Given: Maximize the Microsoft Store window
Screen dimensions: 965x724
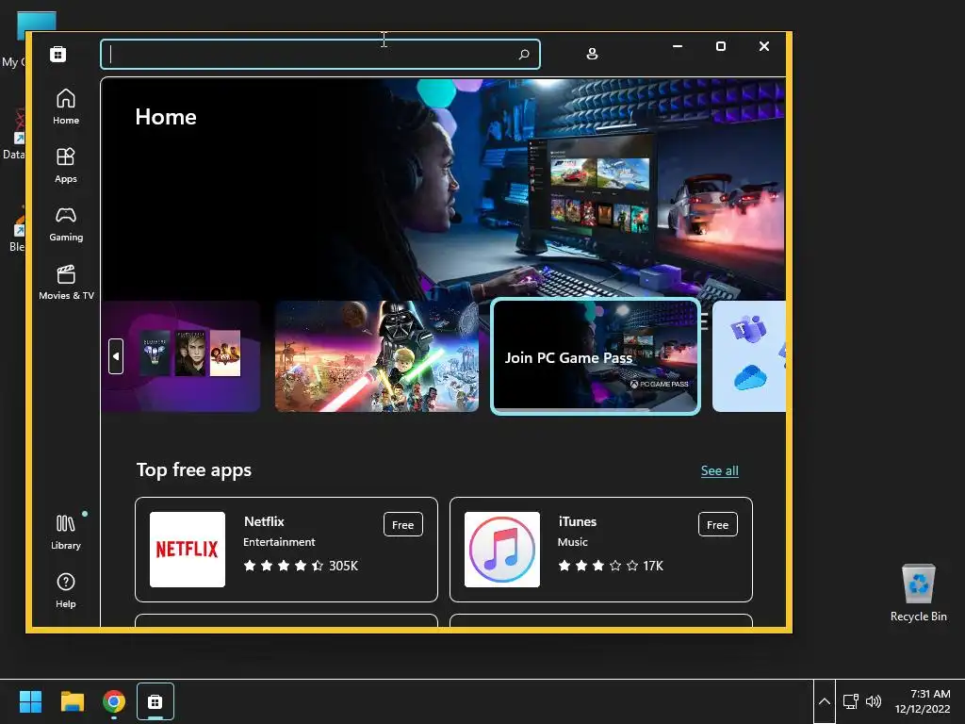Looking at the screenshot, I should 721,46.
